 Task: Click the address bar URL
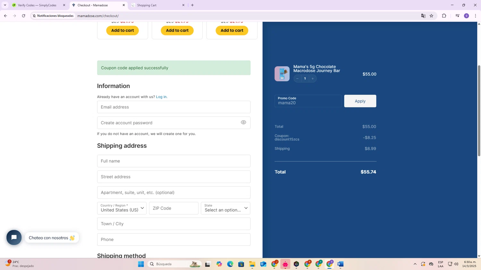click(x=98, y=16)
